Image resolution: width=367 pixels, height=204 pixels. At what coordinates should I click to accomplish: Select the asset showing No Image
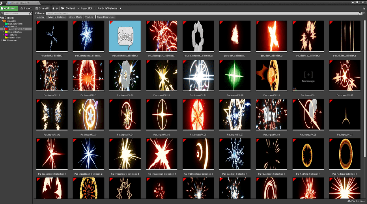(308, 75)
